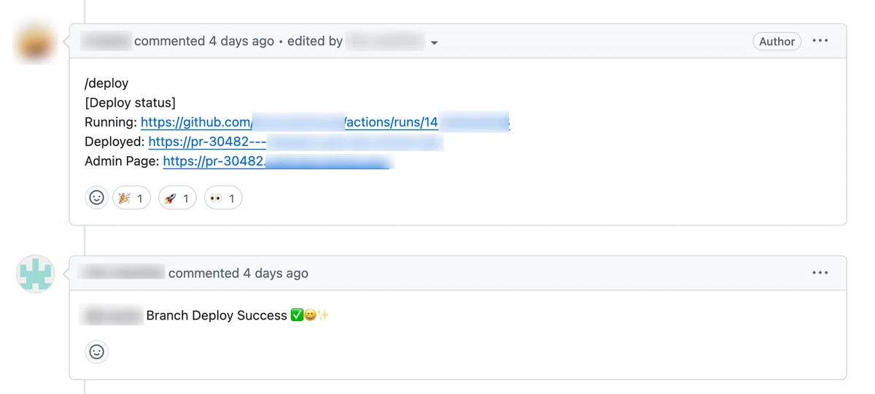Click the first comment's '4 days ago' timestamp
This screenshot has height=394, width=875.
click(x=241, y=41)
